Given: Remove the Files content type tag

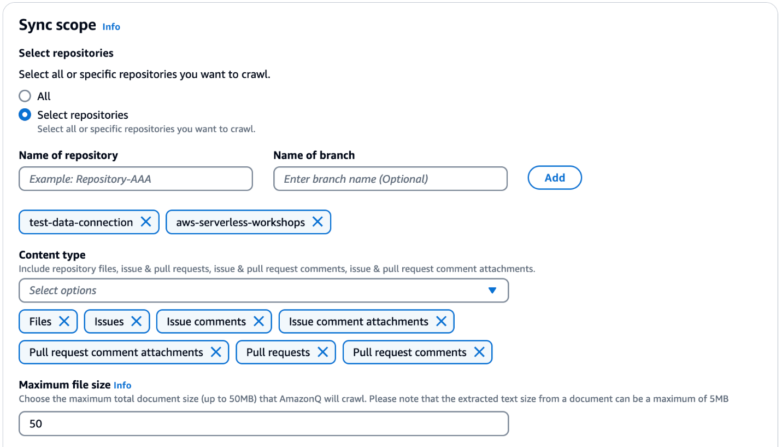Looking at the screenshot, I should 64,321.
